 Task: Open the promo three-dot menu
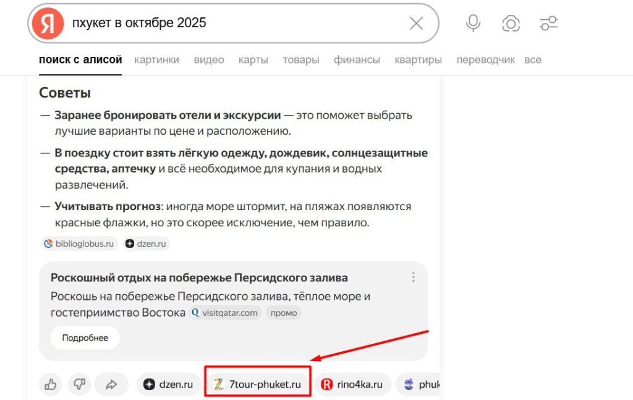(414, 278)
